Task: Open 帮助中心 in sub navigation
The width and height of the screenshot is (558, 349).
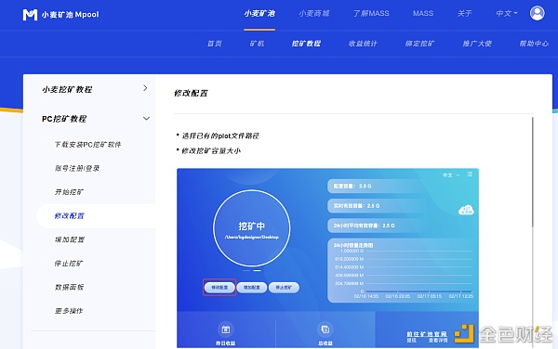Action: (x=534, y=44)
